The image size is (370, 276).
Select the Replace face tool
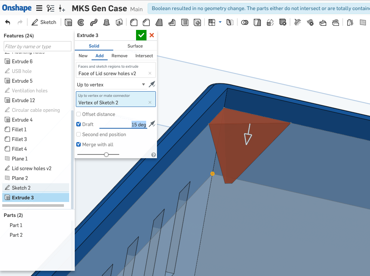[336, 22]
